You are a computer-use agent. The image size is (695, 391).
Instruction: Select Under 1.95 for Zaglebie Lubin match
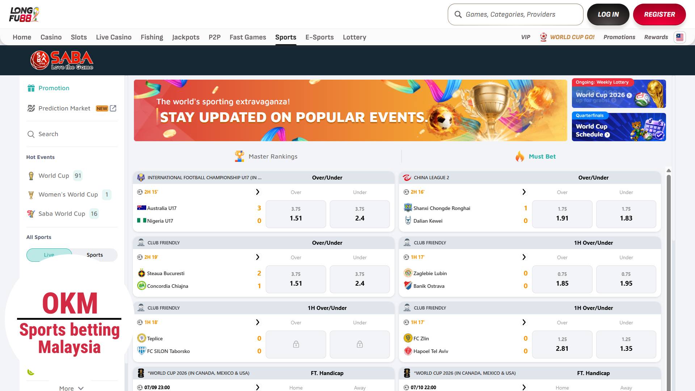tap(626, 279)
